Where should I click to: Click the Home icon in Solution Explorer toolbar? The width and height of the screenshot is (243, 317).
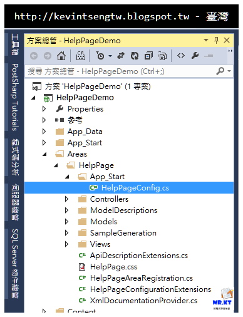click(x=61, y=56)
